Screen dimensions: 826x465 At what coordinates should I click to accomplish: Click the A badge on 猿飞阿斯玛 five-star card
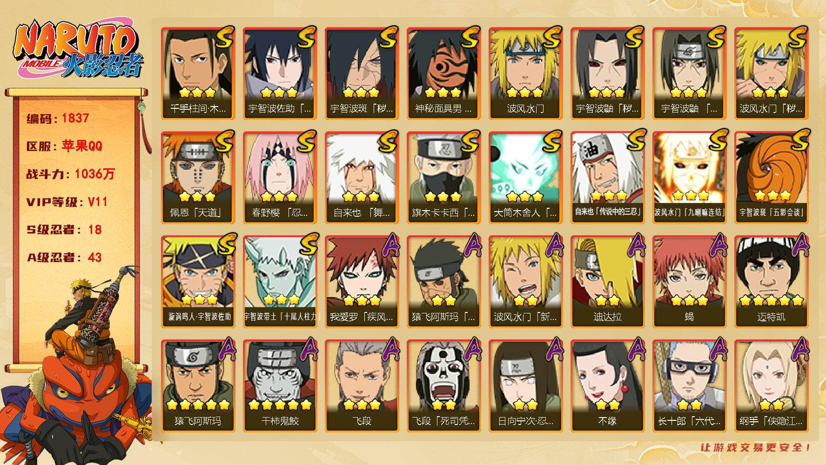(x=225, y=350)
